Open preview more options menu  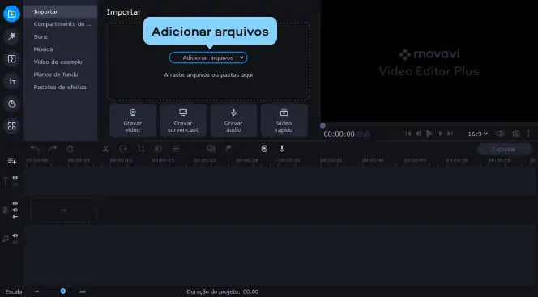coord(529,134)
